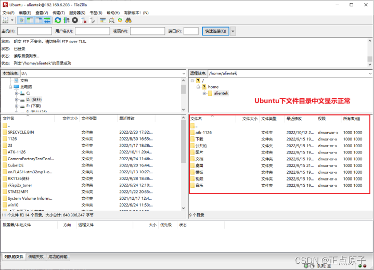Collapse the 此电脑 tree node
374x270 pixels.
pos(10,87)
